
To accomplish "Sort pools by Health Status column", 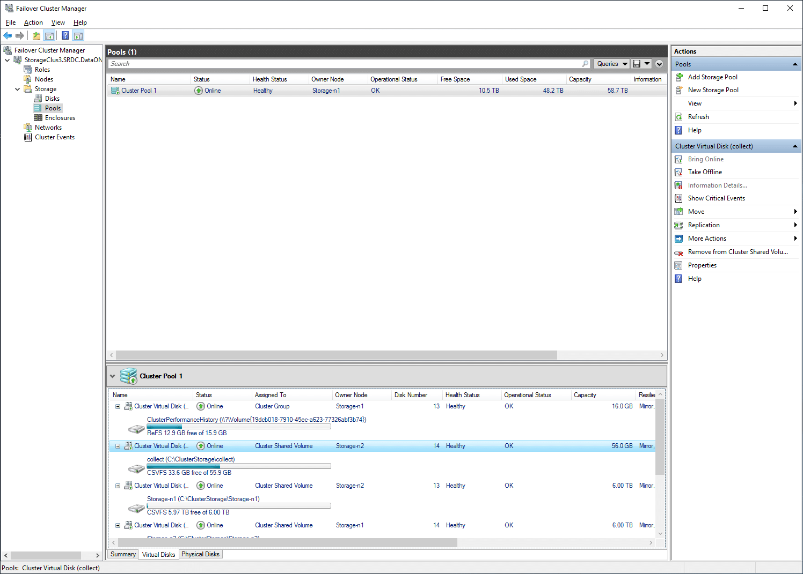I will pyautogui.click(x=279, y=79).
